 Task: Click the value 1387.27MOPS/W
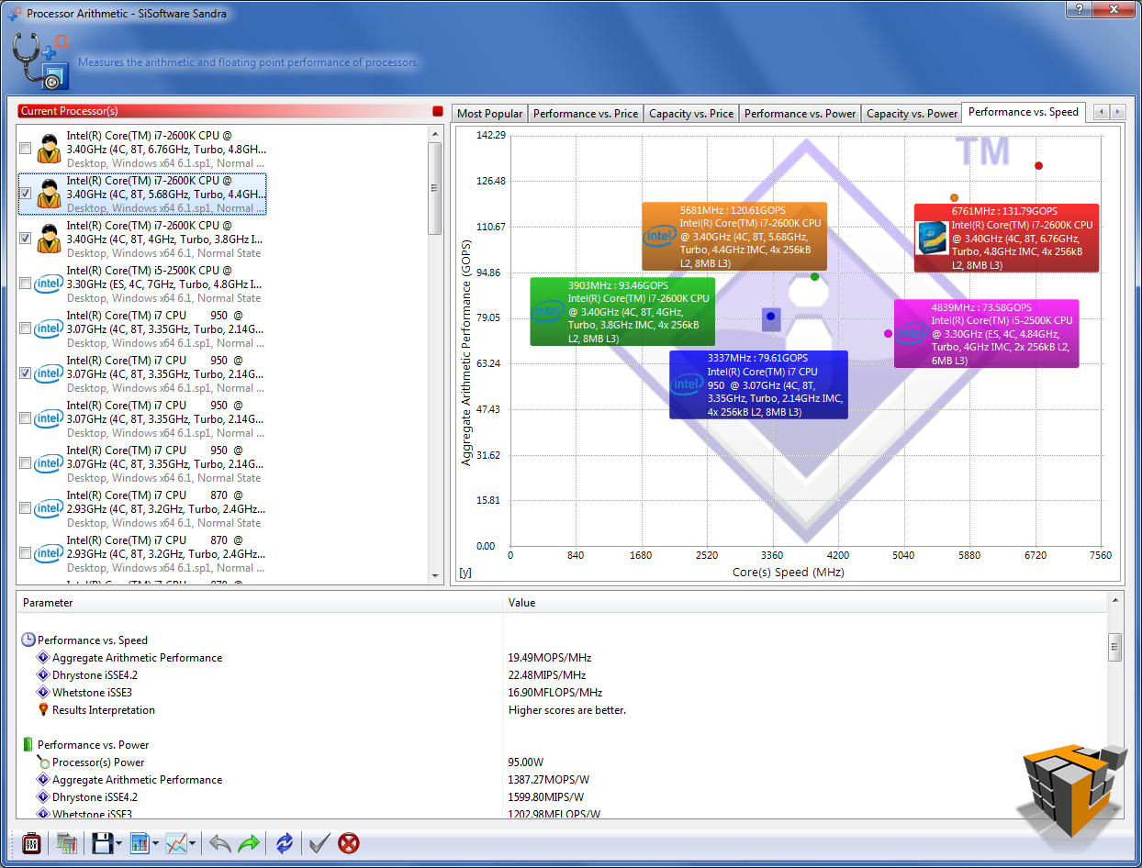click(548, 780)
